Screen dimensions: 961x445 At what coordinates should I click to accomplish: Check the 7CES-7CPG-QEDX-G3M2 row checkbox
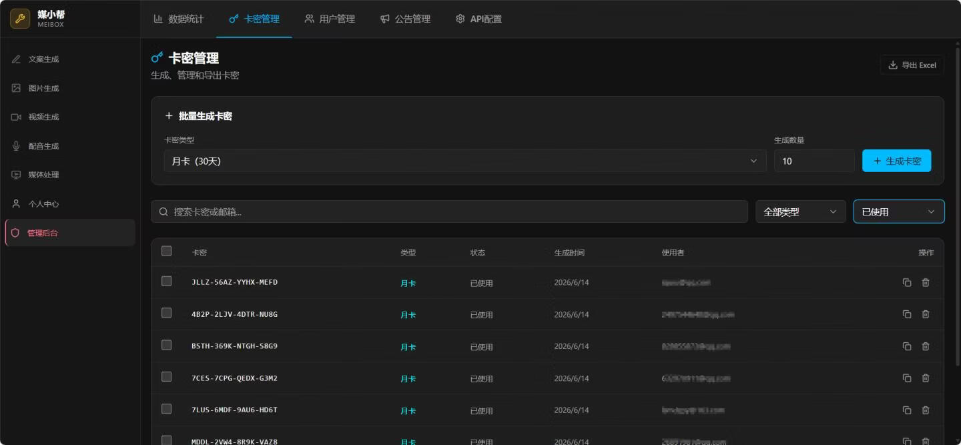click(x=167, y=377)
